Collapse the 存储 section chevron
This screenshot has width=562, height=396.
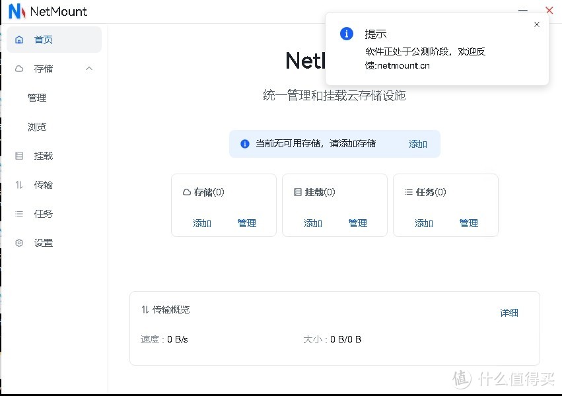coord(89,68)
